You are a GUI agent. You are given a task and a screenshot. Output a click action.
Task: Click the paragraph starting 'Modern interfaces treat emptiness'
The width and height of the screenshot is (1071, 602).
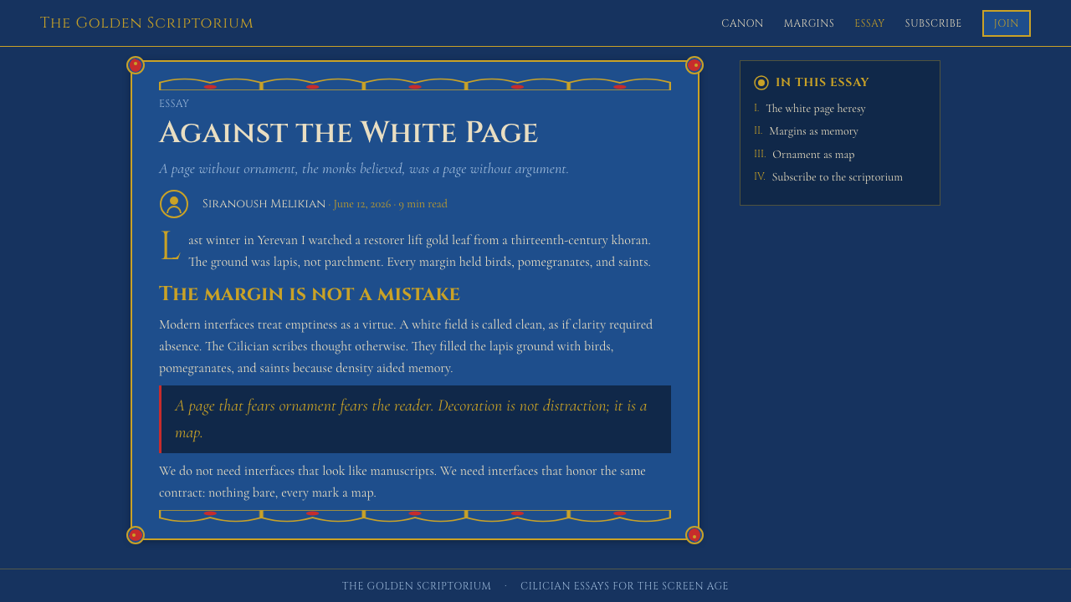(415, 346)
